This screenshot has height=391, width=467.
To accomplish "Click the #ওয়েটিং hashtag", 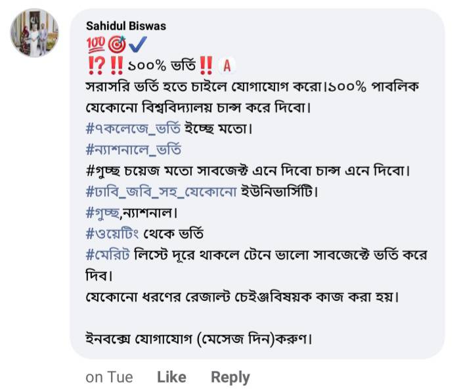I will tap(112, 234).
